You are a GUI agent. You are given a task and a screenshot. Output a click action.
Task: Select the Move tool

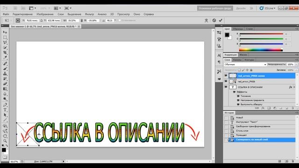(x=5, y=32)
